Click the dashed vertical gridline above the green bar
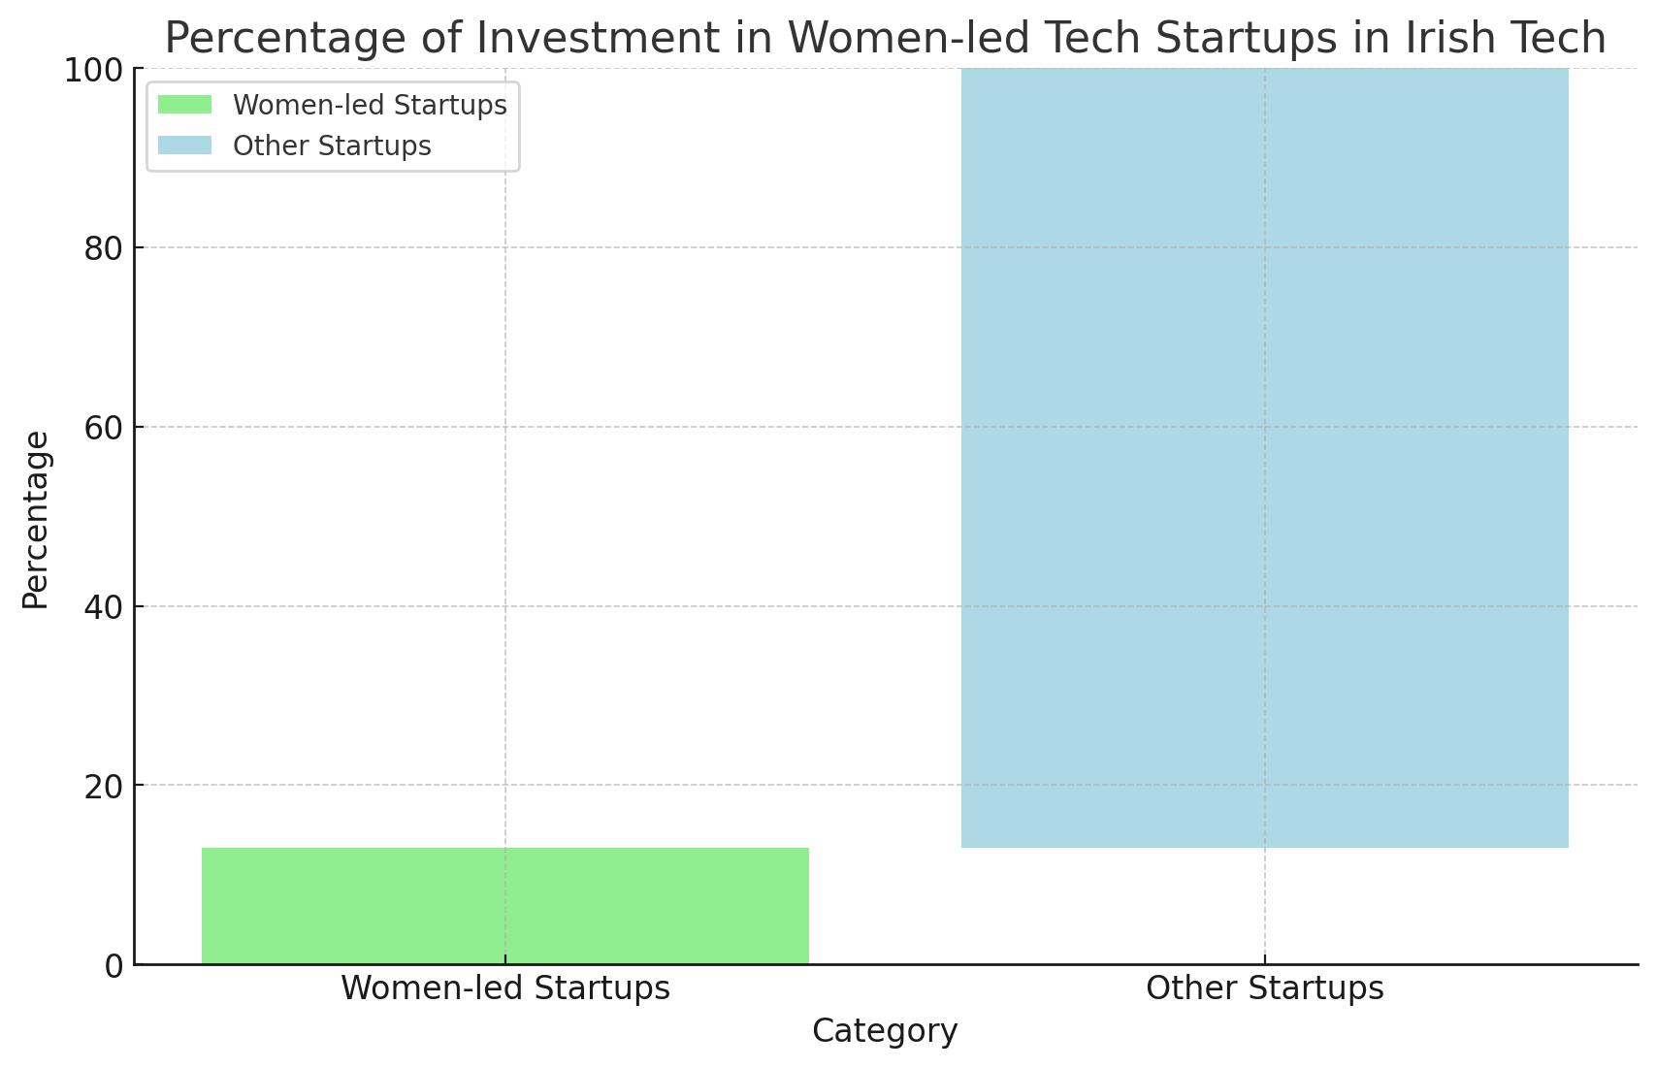Viewport: 1656px width, 1068px height. (504, 485)
